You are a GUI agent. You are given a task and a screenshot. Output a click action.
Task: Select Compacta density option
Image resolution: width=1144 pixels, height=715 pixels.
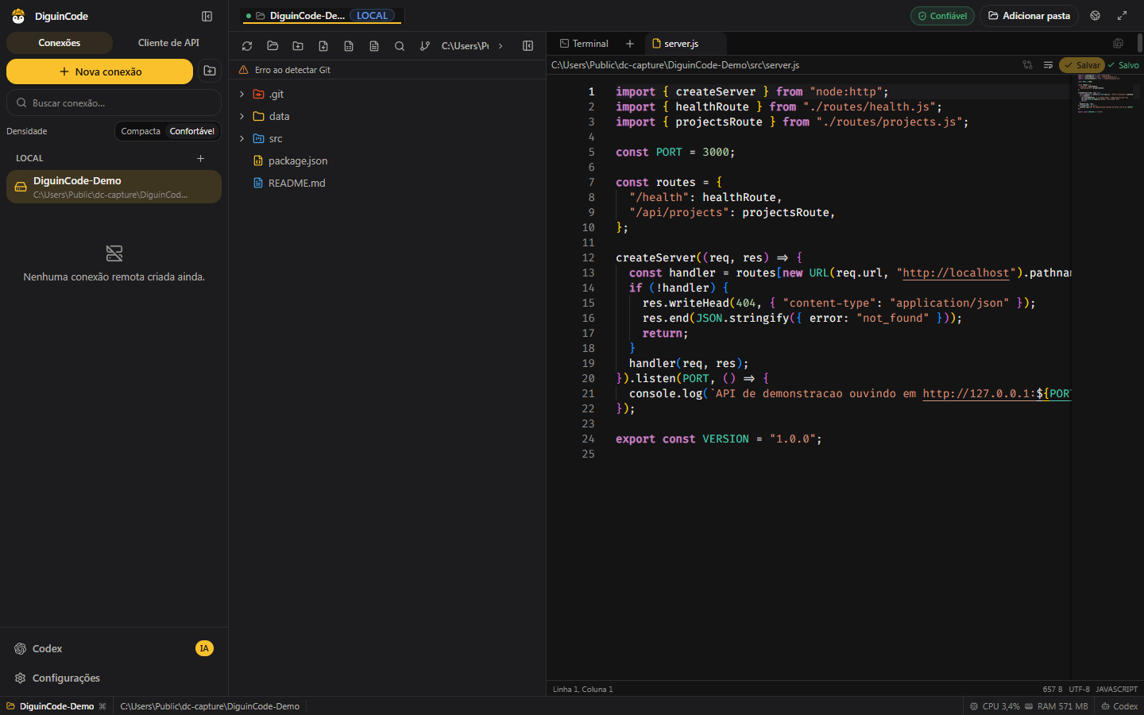tap(141, 131)
